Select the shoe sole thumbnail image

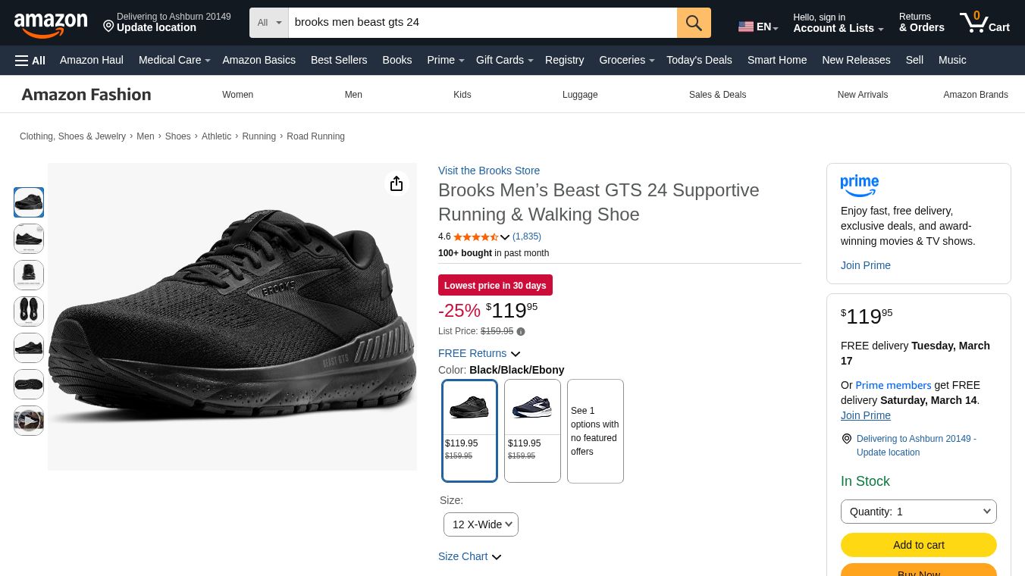pyautogui.click(x=29, y=384)
